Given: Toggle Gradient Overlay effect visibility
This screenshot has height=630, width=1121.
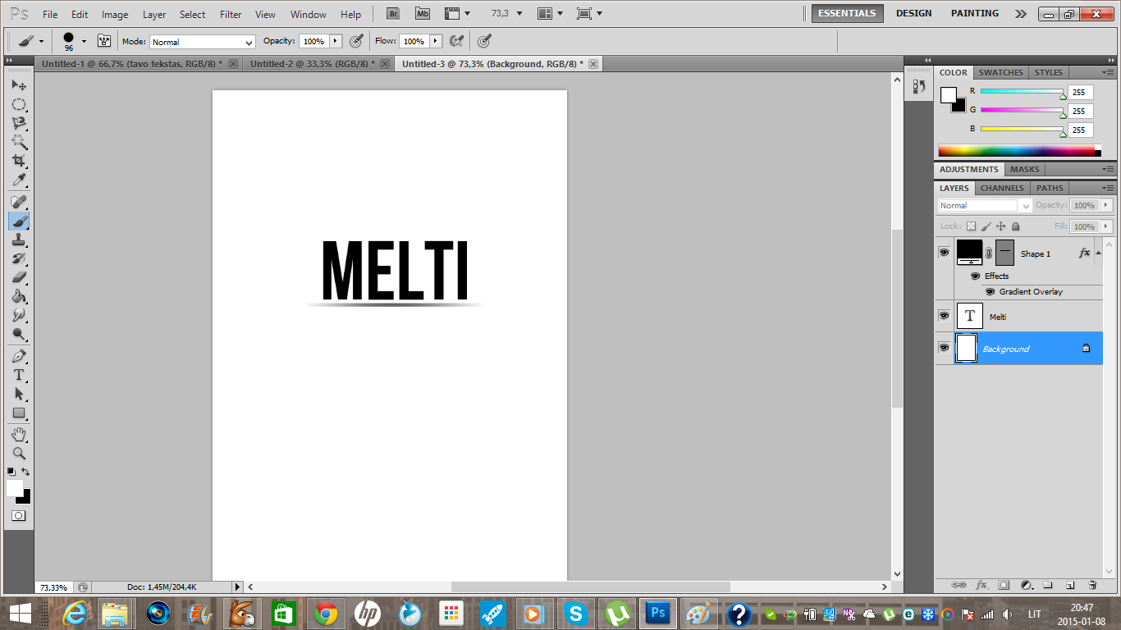Looking at the screenshot, I should click(x=990, y=292).
